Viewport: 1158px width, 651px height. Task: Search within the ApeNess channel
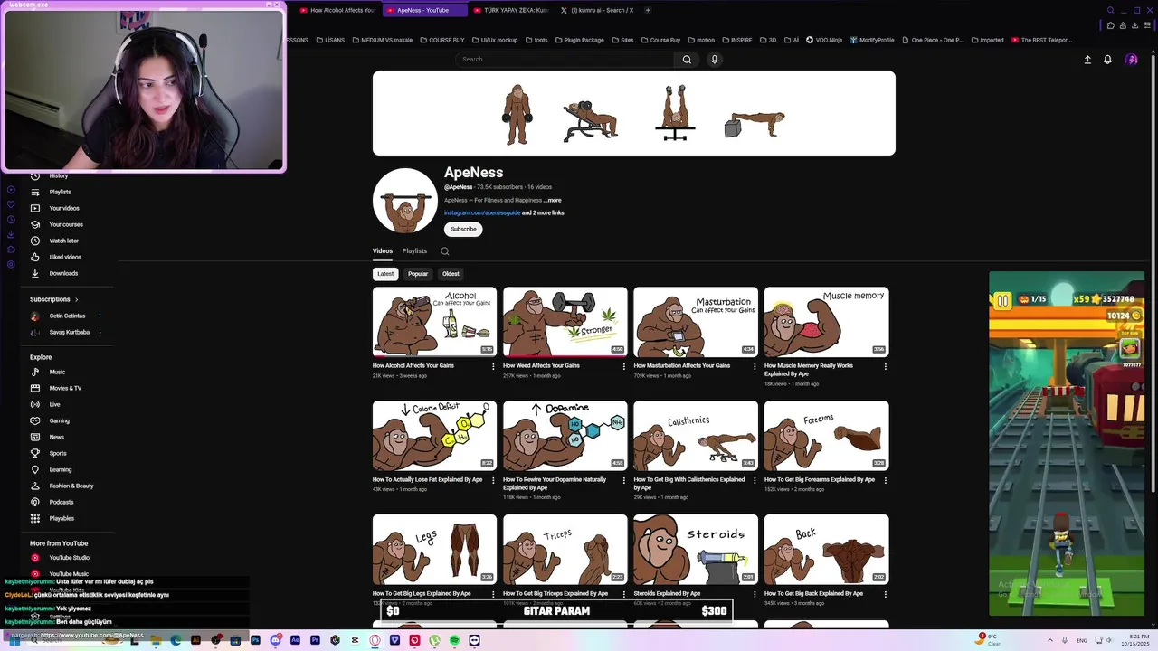point(444,251)
